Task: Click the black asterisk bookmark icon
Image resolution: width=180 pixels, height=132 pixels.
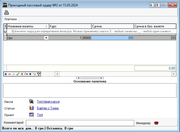Action: [x=30, y=74]
